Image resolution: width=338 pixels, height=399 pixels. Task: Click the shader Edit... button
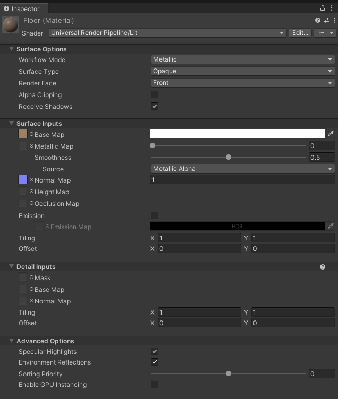(x=300, y=33)
